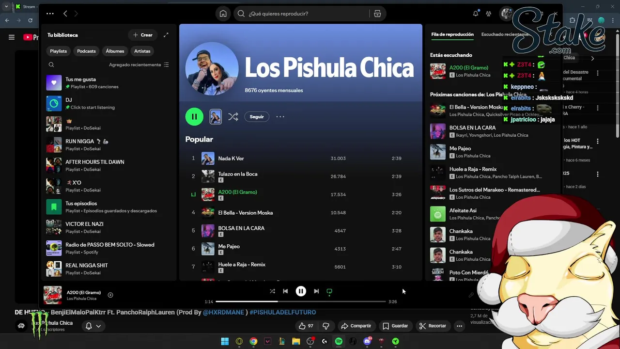
Task: Reload the browser page
Action: tap(30, 20)
